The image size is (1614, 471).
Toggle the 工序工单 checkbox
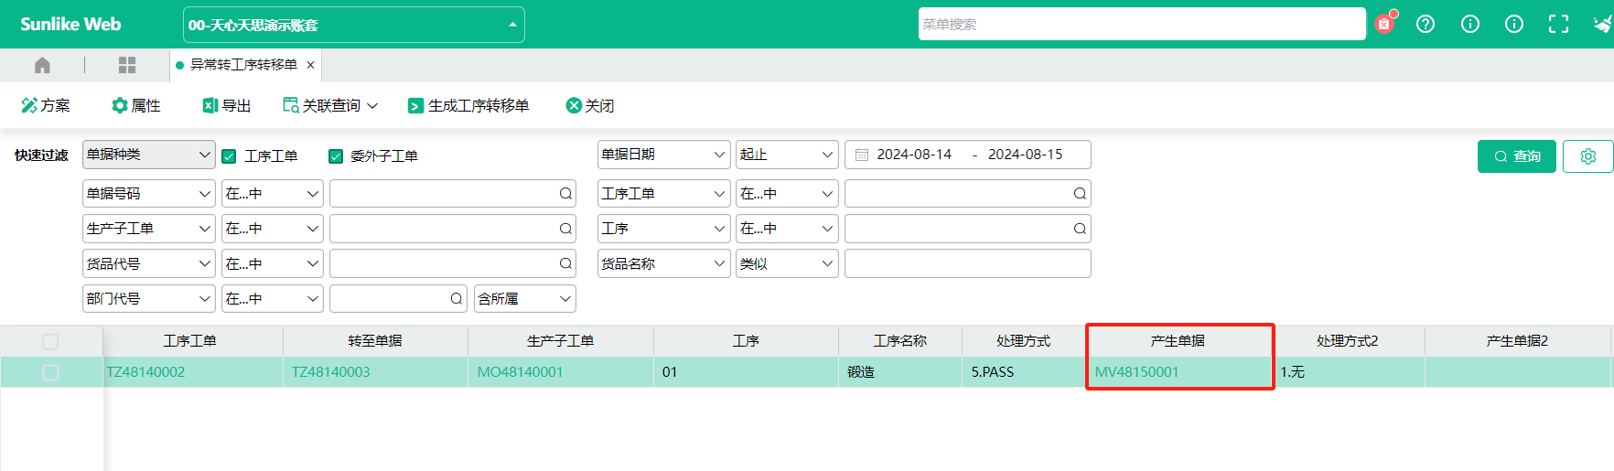[230, 156]
